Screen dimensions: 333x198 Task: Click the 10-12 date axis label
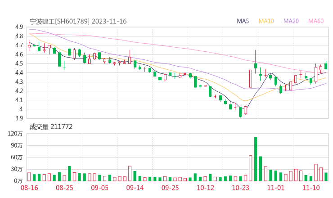[x=205, y=188]
